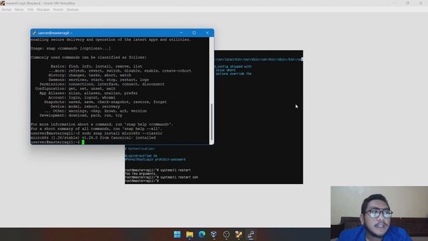Minimize the PuTTY terminal window

click(181, 33)
